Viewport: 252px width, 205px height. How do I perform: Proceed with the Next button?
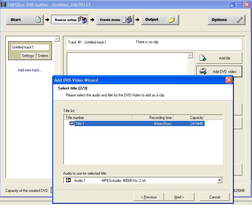tap(179, 197)
